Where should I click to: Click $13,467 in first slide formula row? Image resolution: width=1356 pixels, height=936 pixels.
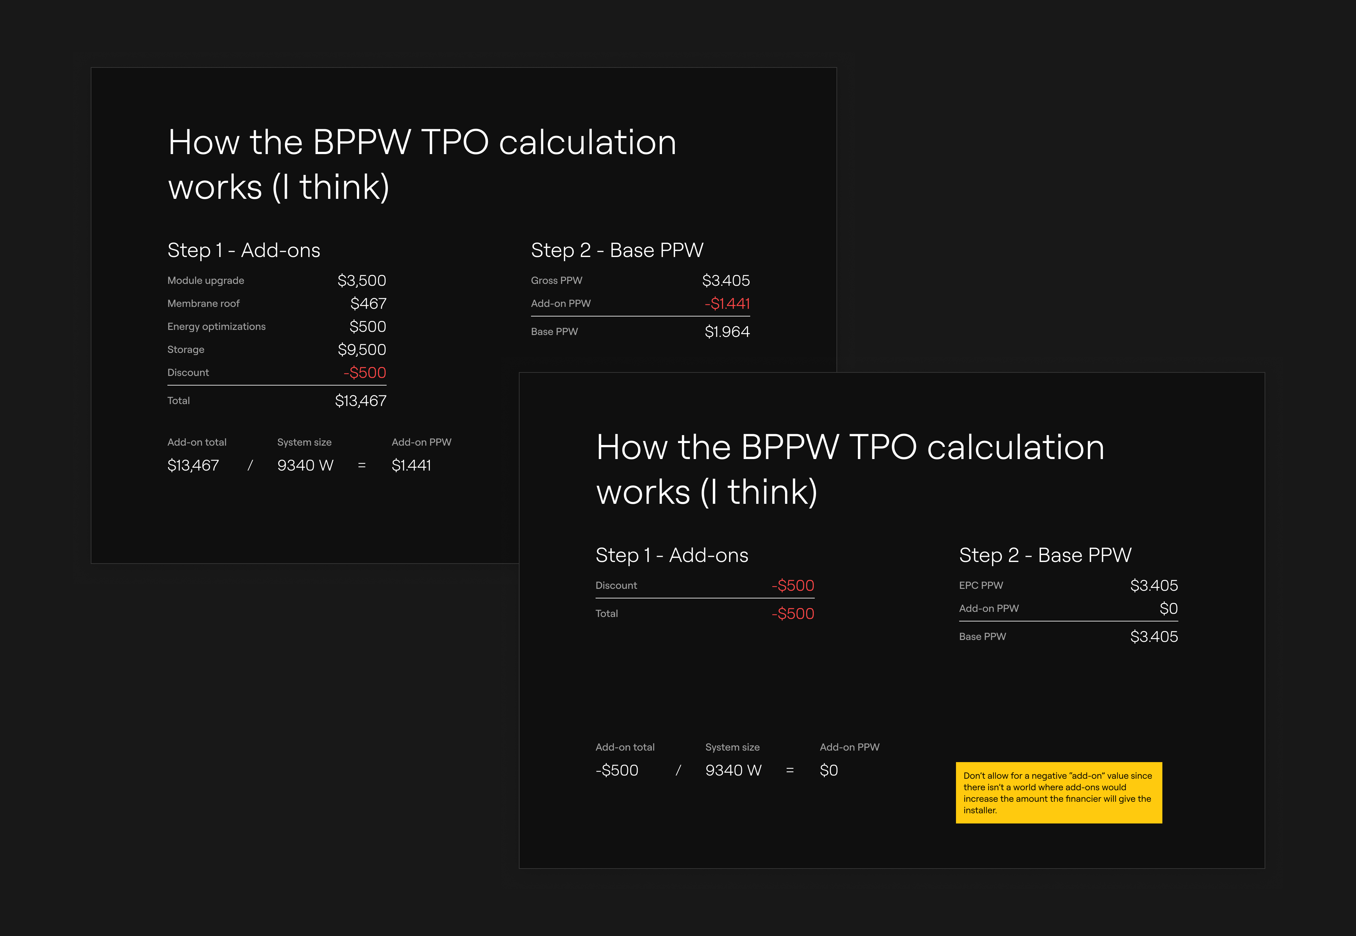(x=193, y=466)
